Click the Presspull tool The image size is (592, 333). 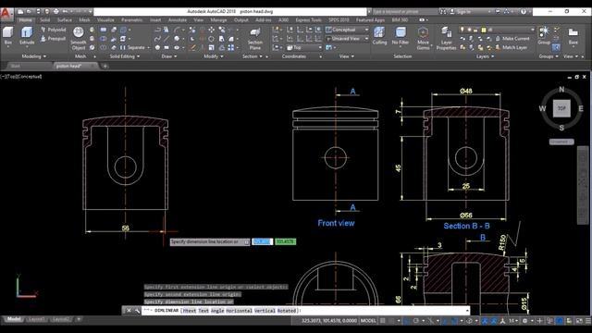point(54,39)
